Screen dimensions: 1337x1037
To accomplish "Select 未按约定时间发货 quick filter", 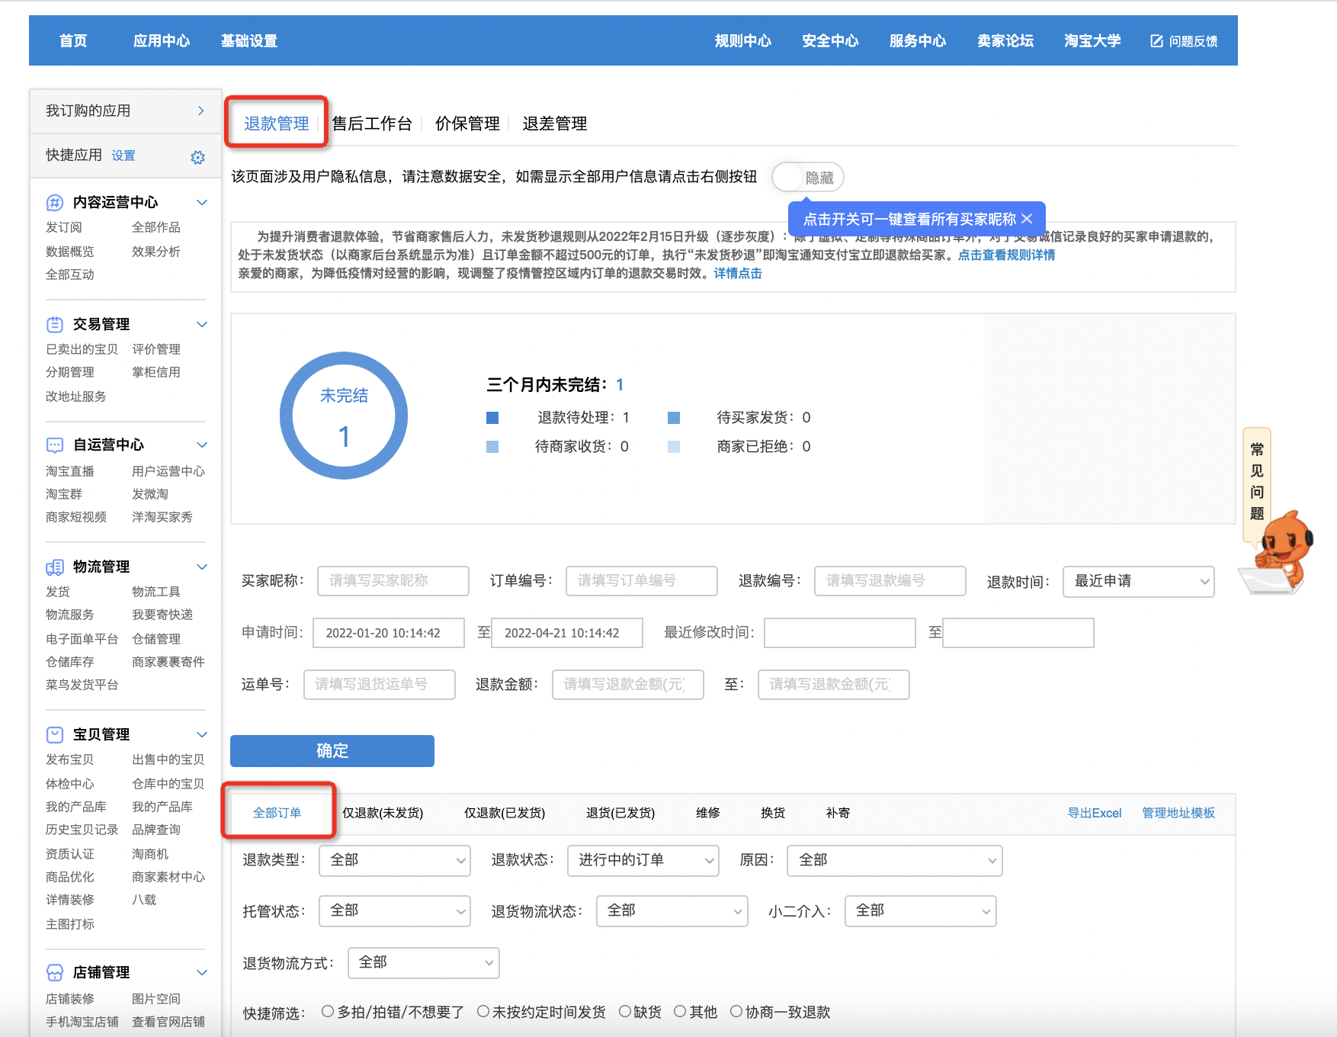I will pyautogui.click(x=483, y=1012).
